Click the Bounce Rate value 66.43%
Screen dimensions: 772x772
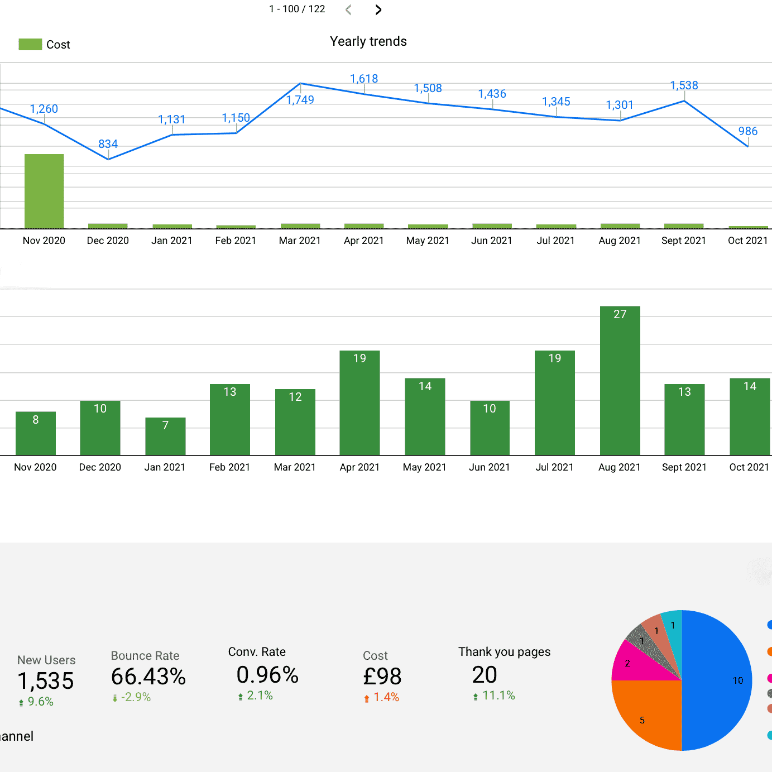click(x=148, y=677)
